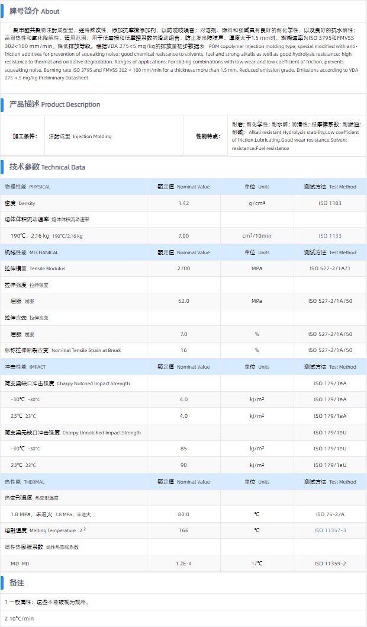Click the 产品描述 Product Description heading

click(x=54, y=104)
